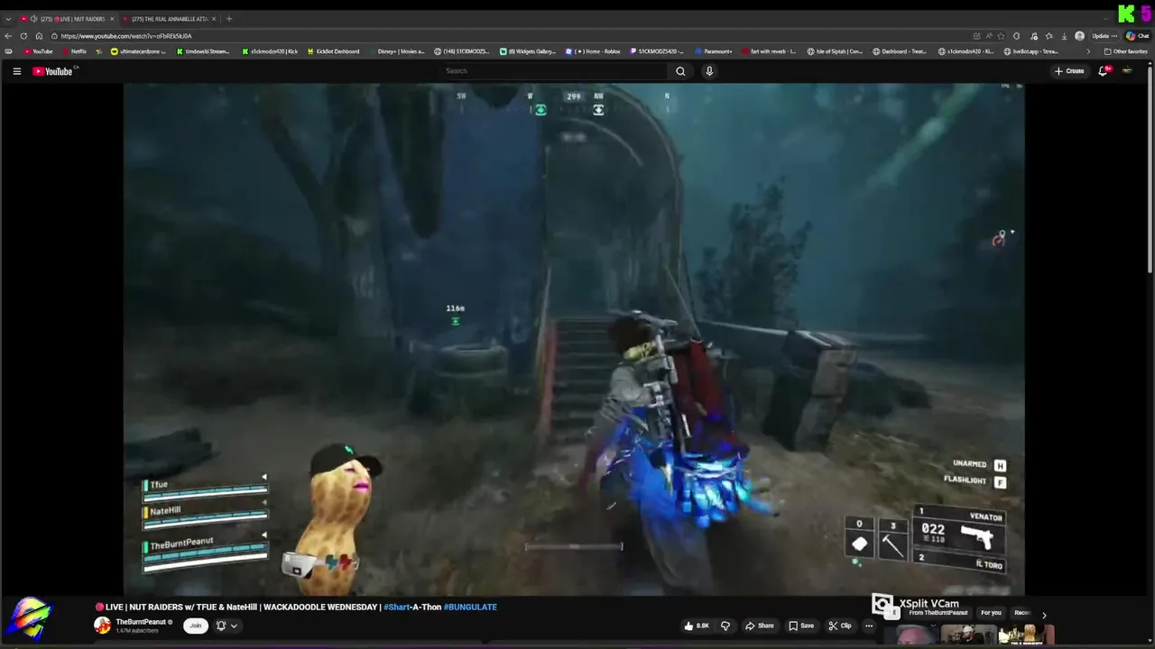Open the Paramount+ bookmark

coord(713,51)
